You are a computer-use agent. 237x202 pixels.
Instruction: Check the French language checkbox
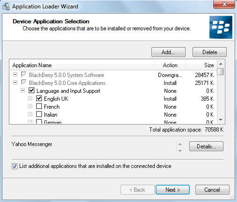click(39, 106)
